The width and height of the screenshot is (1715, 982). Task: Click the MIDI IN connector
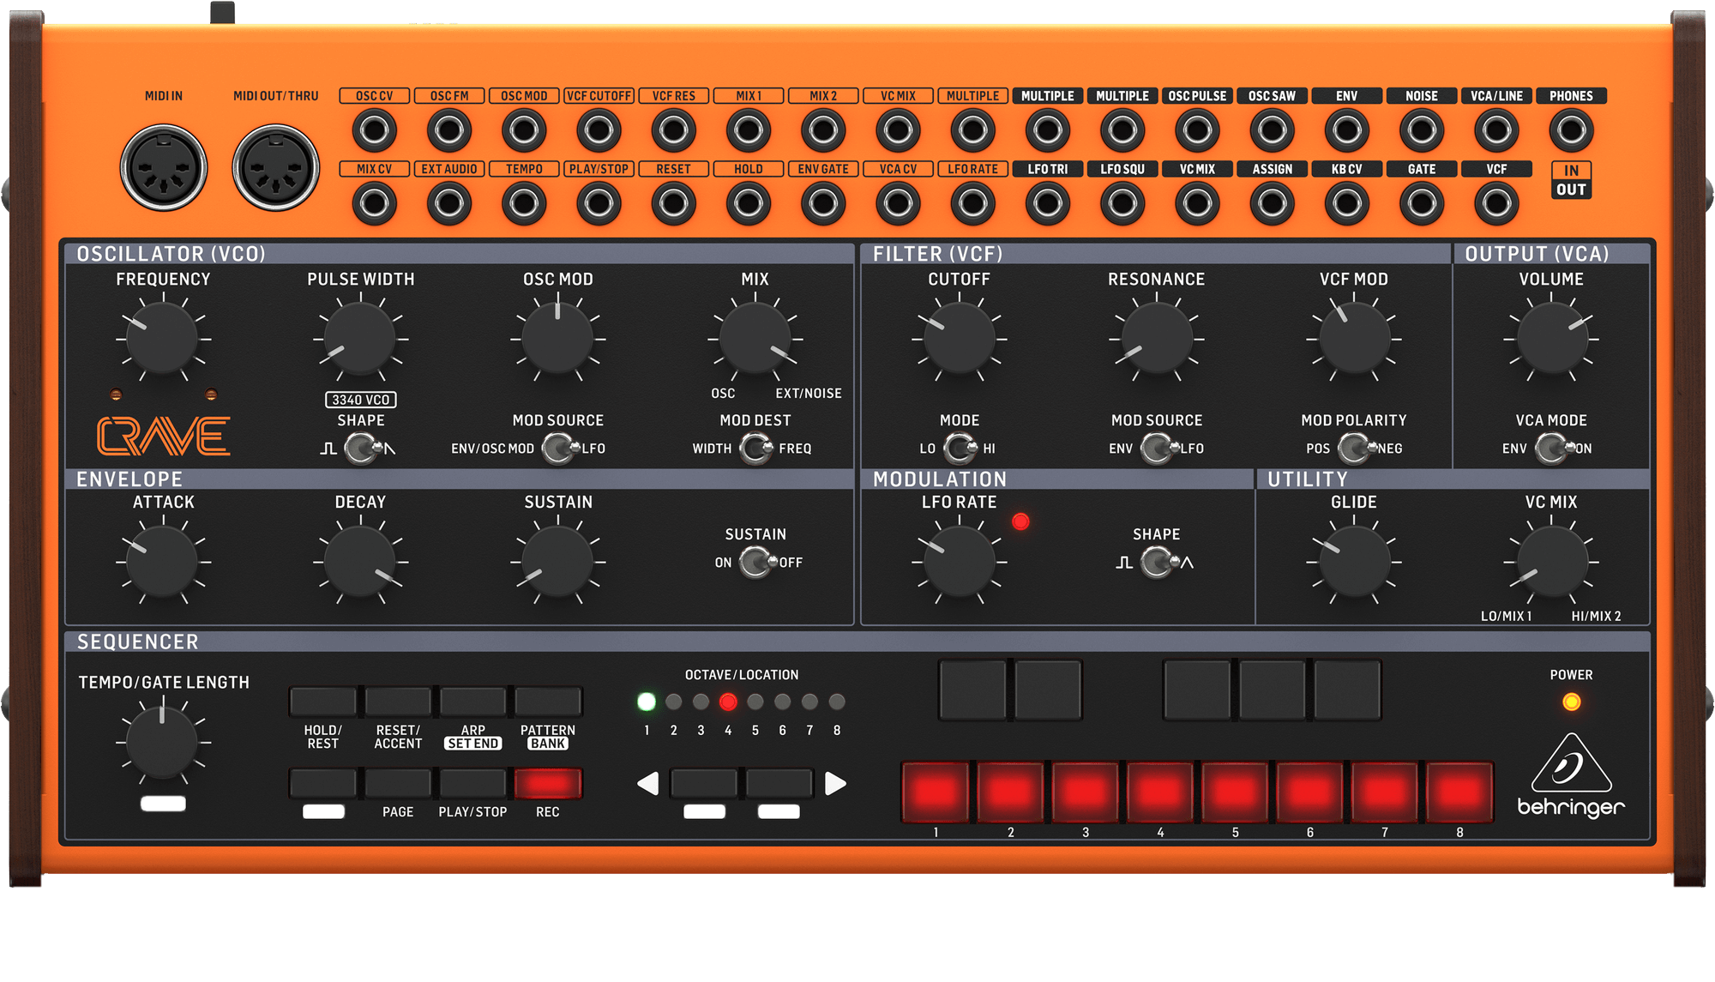pyautogui.click(x=164, y=168)
